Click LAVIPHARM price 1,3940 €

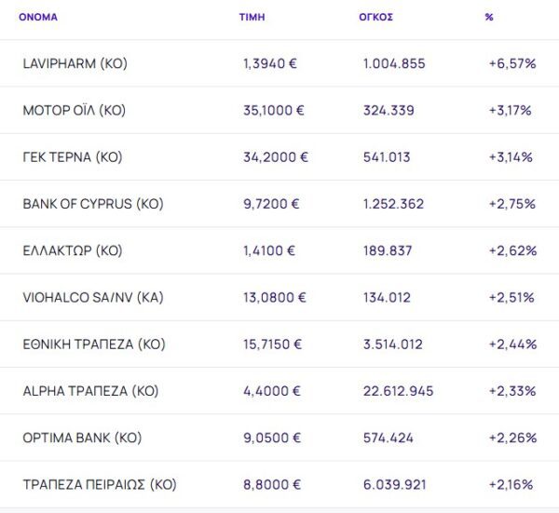coord(270,63)
